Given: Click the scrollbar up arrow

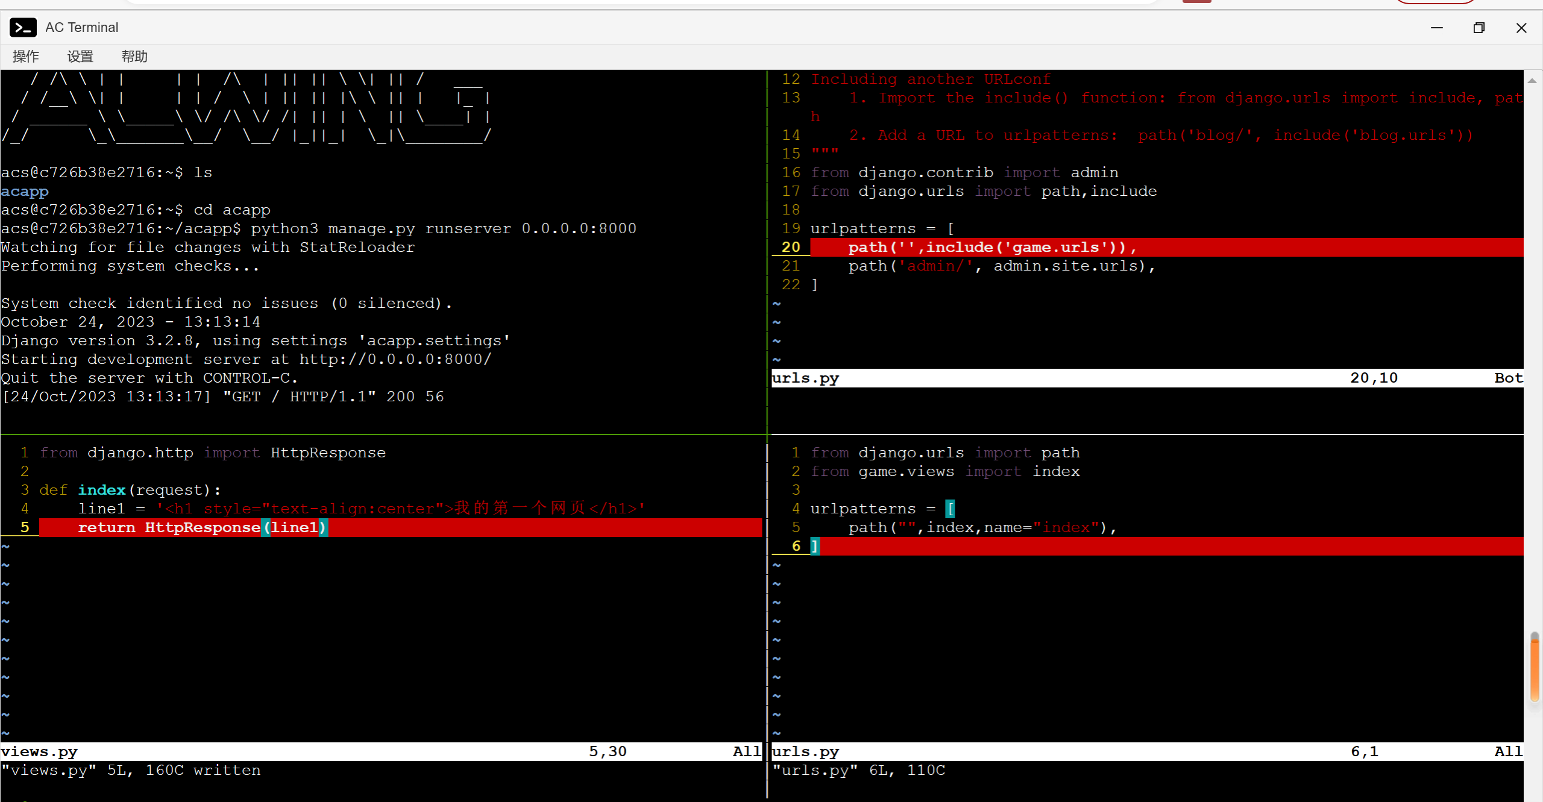Looking at the screenshot, I should coord(1532,81).
